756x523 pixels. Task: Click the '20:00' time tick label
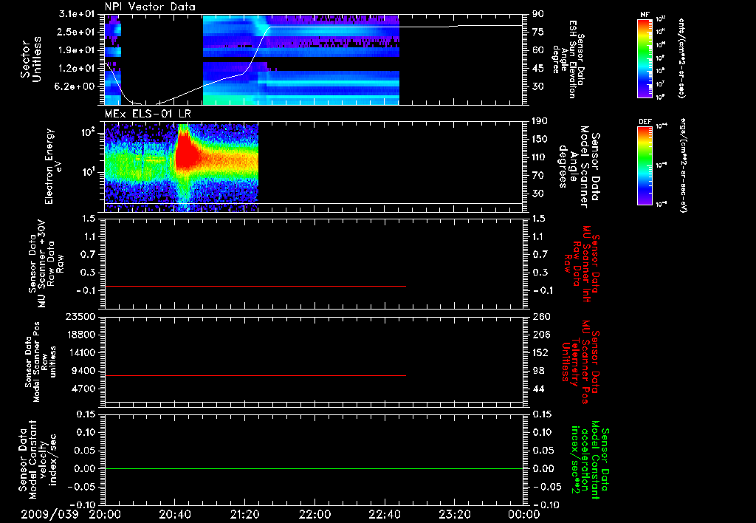(x=105, y=514)
